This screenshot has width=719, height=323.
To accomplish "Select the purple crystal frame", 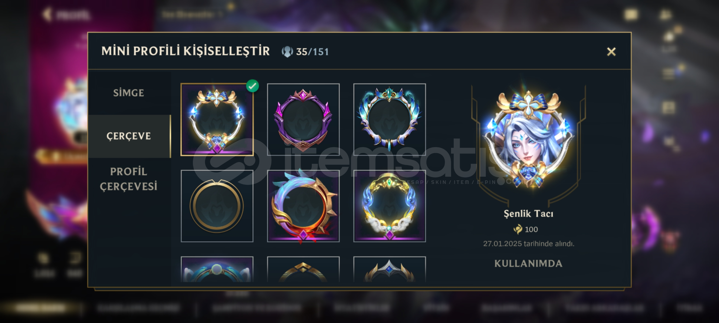I will coord(303,120).
